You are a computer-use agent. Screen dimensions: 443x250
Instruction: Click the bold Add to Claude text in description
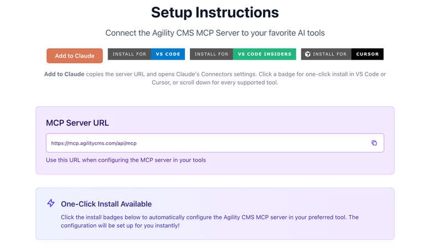click(x=64, y=74)
